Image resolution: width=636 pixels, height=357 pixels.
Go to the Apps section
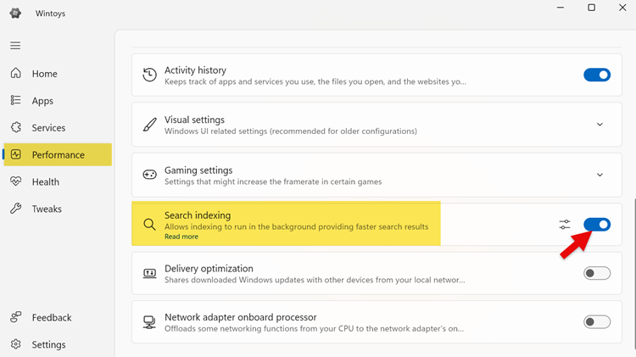[42, 101]
